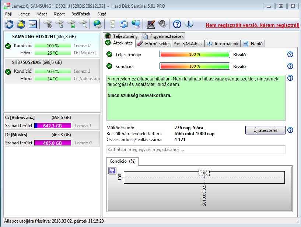Click the overview Kondíció 100 % gradient bar

tap(195, 66)
